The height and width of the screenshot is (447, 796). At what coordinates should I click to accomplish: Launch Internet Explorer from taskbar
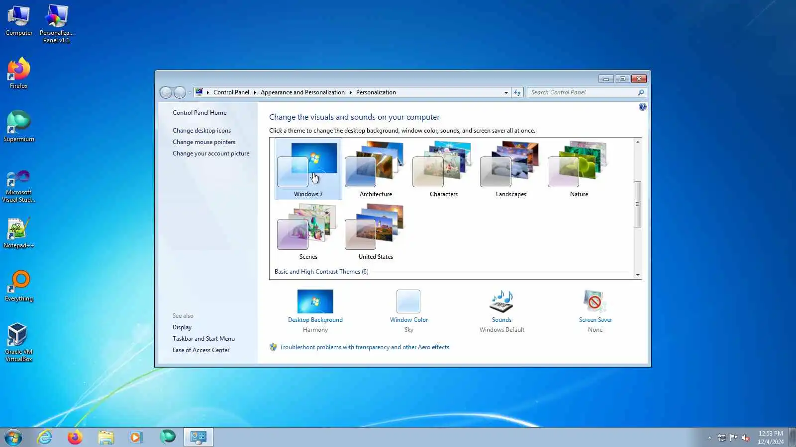[45, 437]
